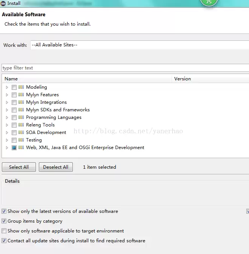Click the Version column header

(211, 79)
